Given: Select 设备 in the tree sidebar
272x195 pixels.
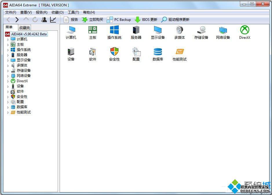Looking at the screenshot, I should tap(20, 86).
